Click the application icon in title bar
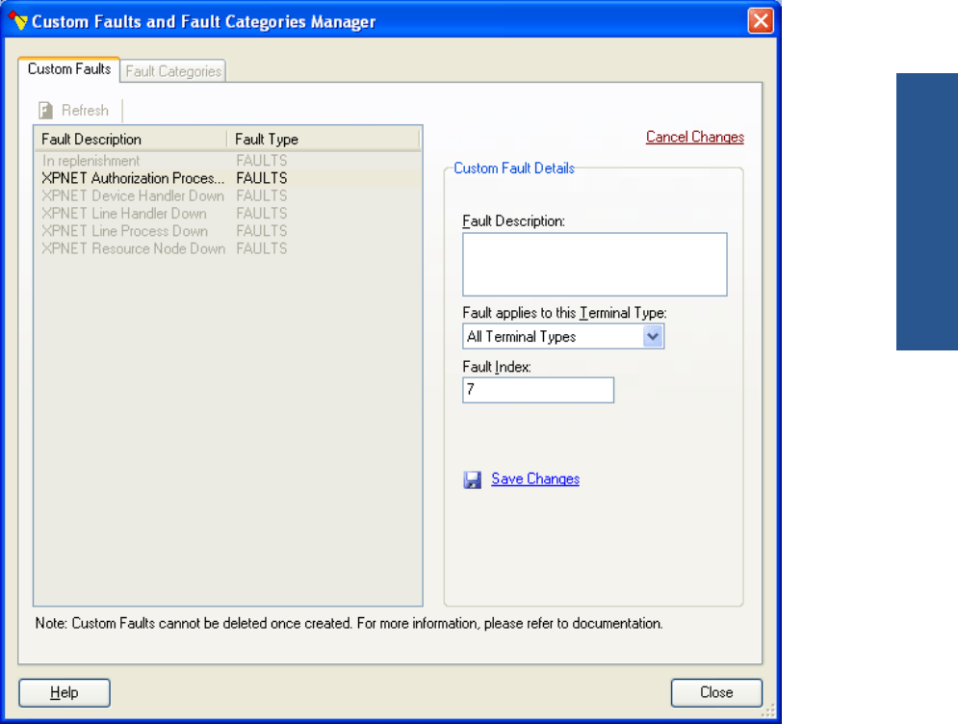The width and height of the screenshot is (958, 724). (17, 21)
